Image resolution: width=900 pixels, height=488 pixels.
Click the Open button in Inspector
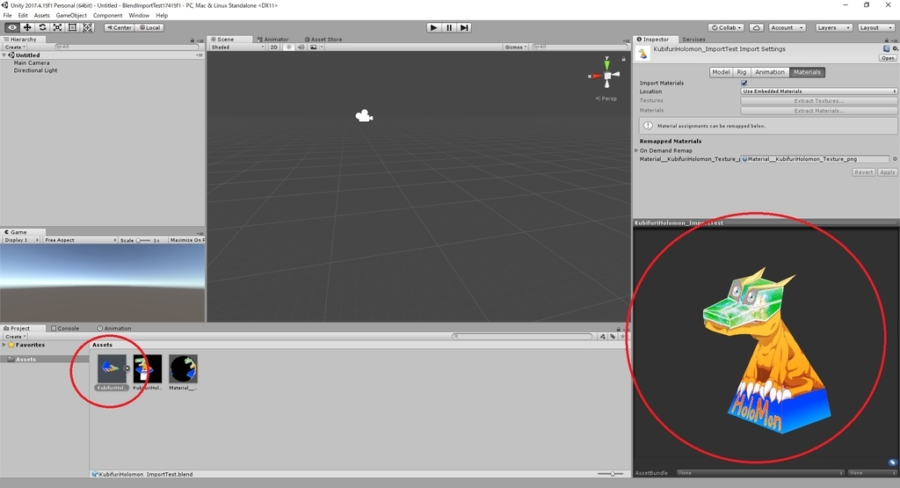(888, 58)
